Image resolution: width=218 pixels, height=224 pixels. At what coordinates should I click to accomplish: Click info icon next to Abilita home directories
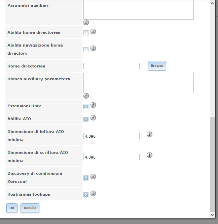tap(93, 31)
